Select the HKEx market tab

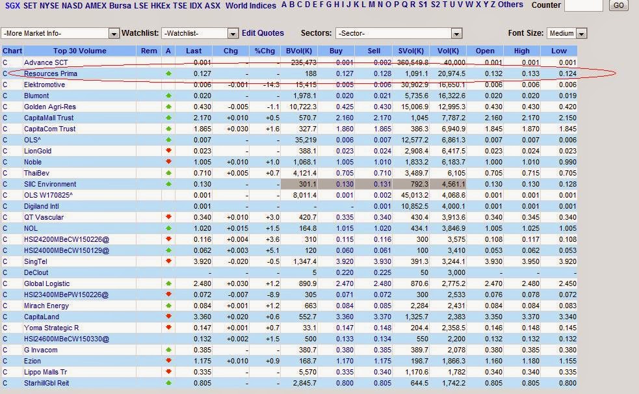(161, 6)
